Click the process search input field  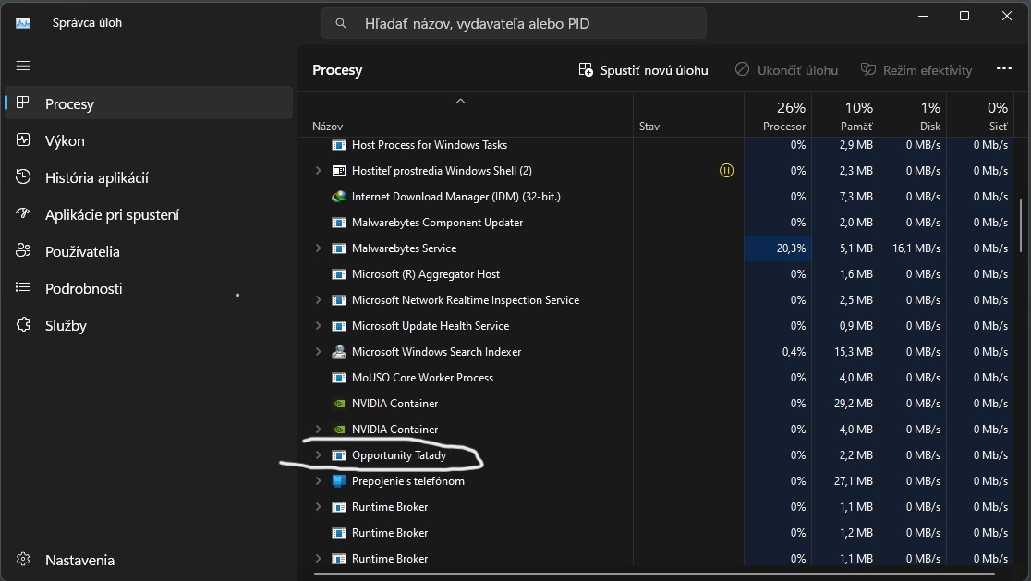[x=515, y=23]
